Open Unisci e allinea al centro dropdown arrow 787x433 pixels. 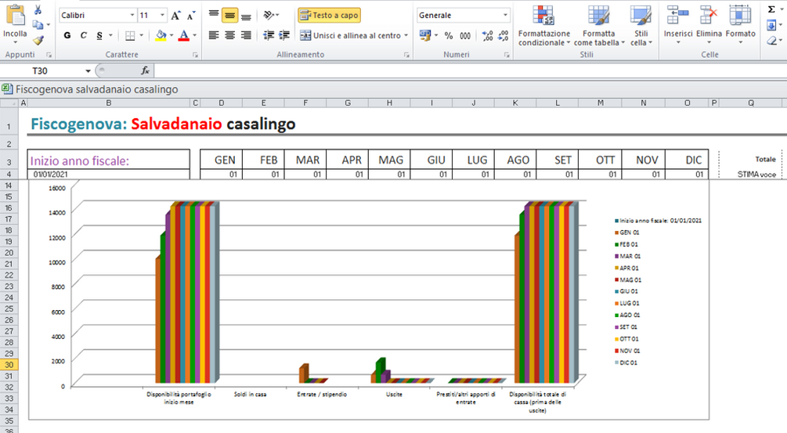406,35
